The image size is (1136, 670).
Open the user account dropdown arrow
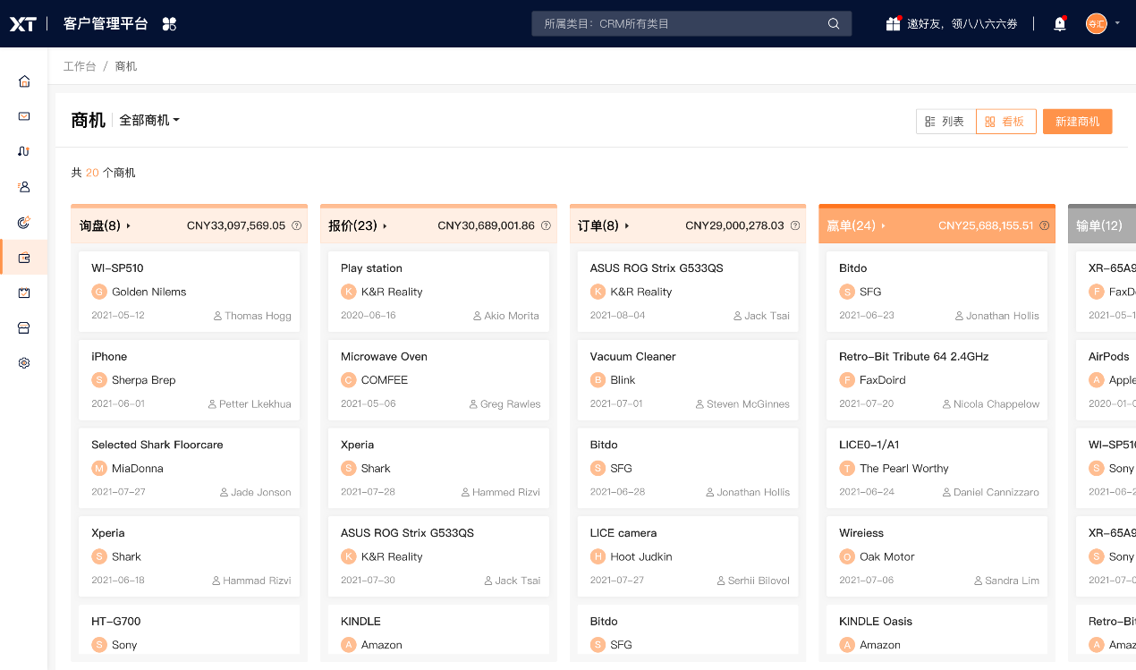point(1117,23)
